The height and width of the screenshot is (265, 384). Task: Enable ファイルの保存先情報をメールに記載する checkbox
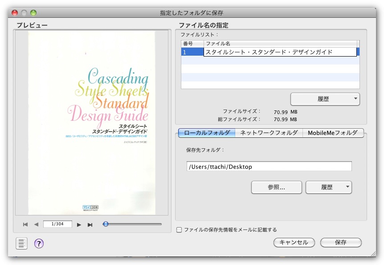179,230
